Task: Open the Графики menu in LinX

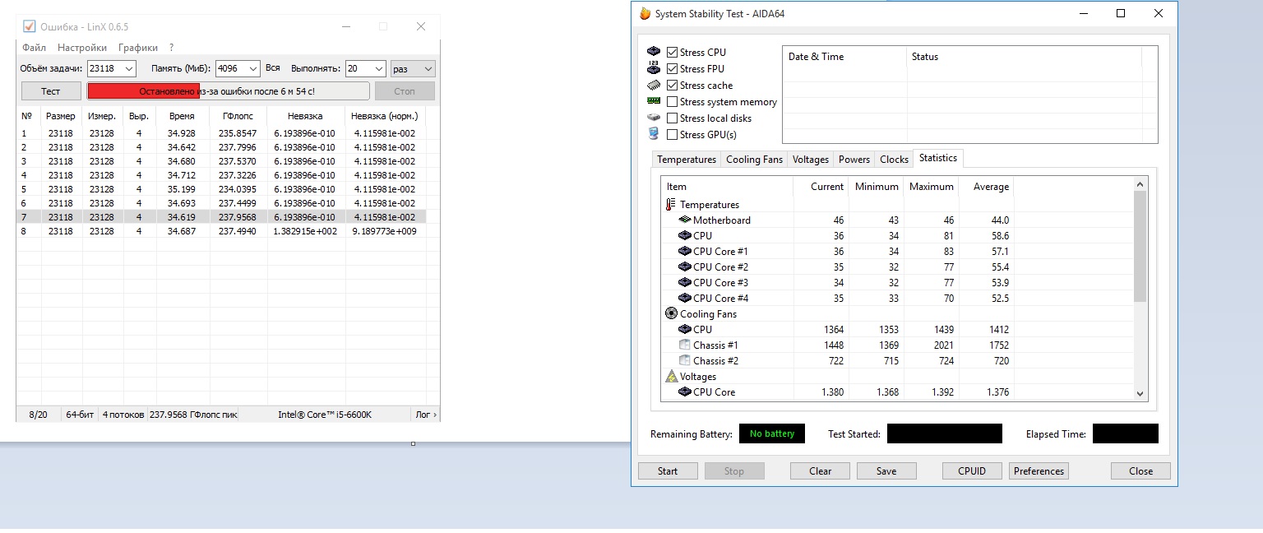Action: (x=138, y=48)
